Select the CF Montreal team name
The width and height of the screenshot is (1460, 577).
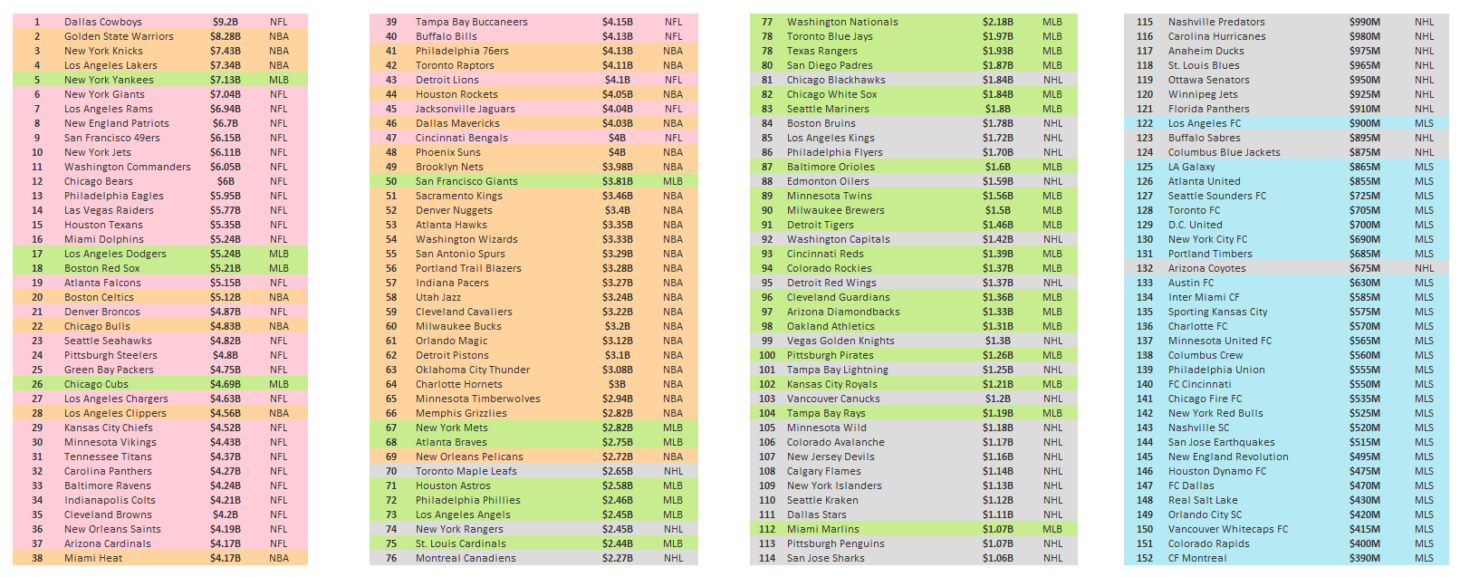1197,558
